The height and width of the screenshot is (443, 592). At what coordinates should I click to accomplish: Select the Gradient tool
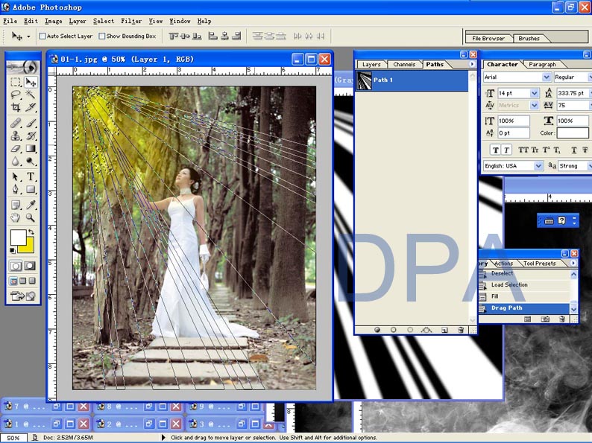[31, 149]
